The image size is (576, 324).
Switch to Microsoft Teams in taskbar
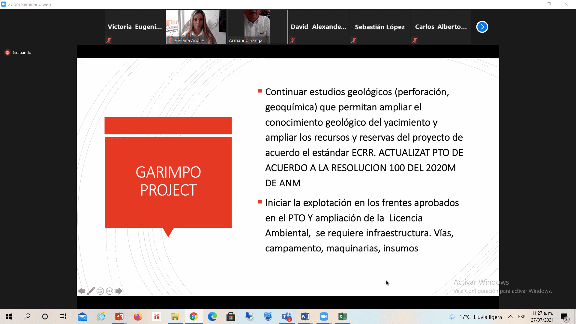(x=287, y=316)
